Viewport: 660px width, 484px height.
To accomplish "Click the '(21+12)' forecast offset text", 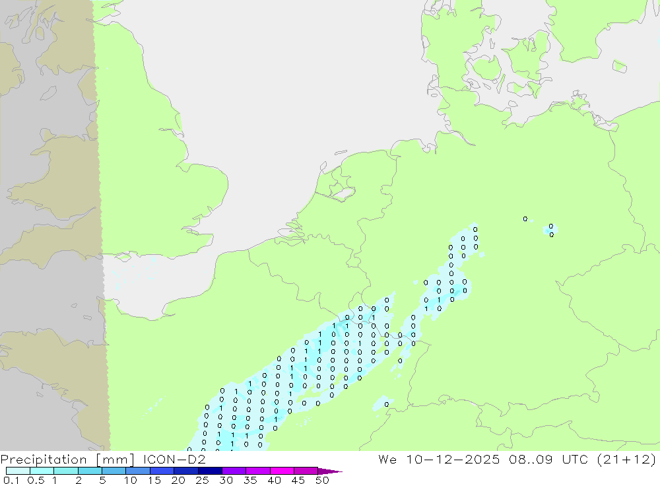I will (626, 459).
